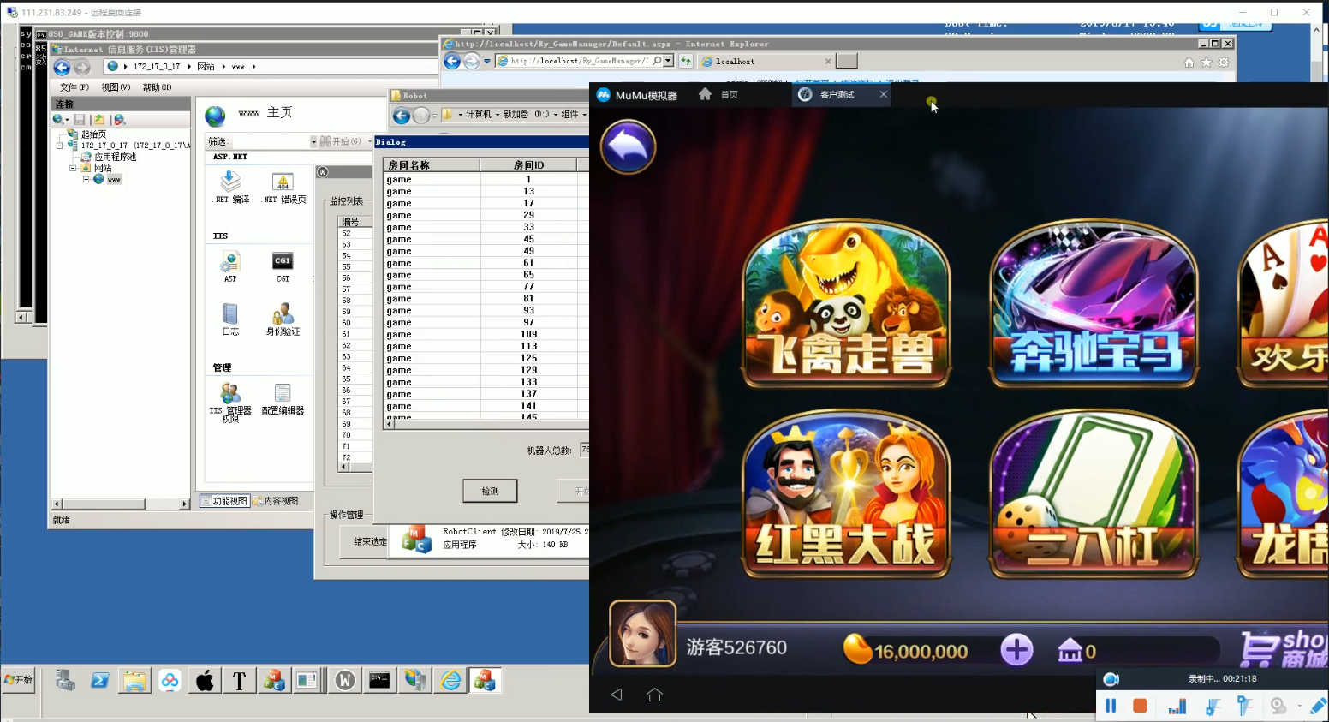Screen dimensions: 1329x722
Task: Click the player avatar thumbnail
Action: click(642, 634)
